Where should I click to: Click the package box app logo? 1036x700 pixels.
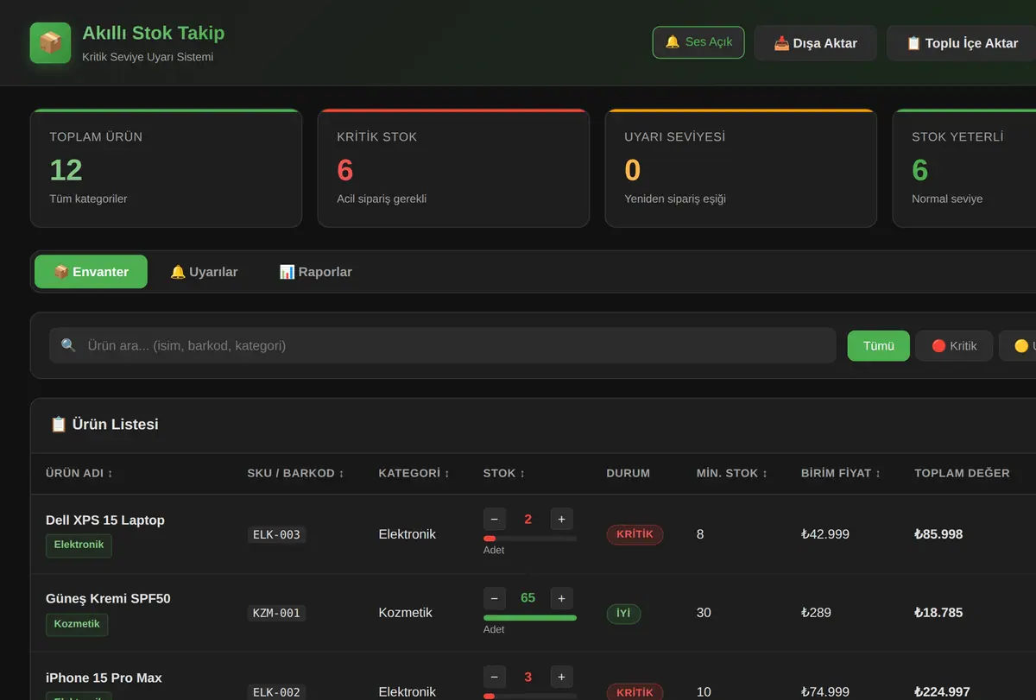coord(51,42)
